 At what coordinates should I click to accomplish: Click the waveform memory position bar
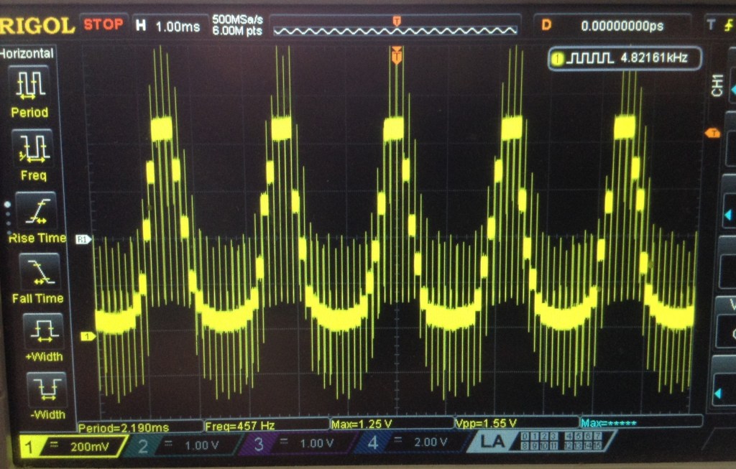pyautogui.click(x=395, y=27)
